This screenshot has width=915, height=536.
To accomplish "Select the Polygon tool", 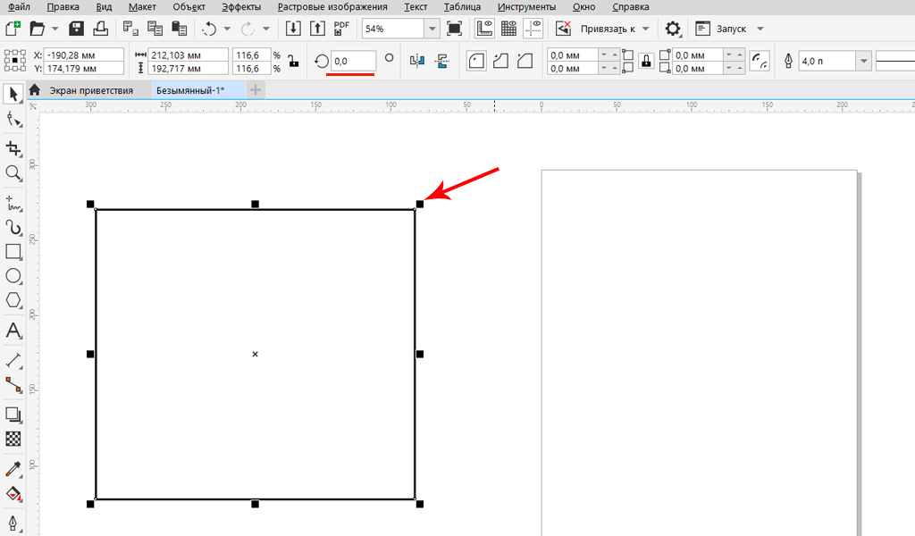I will (x=13, y=300).
